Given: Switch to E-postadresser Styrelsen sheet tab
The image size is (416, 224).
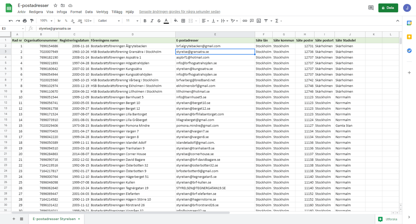Looking at the screenshot, I should [54, 219].
